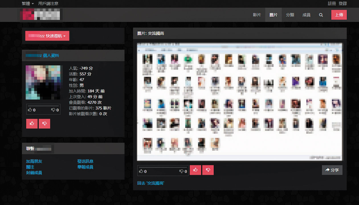The height and width of the screenshot is (205, 359).
Task: Click the main 交流國高 picture preview
Action: (240, 102)
